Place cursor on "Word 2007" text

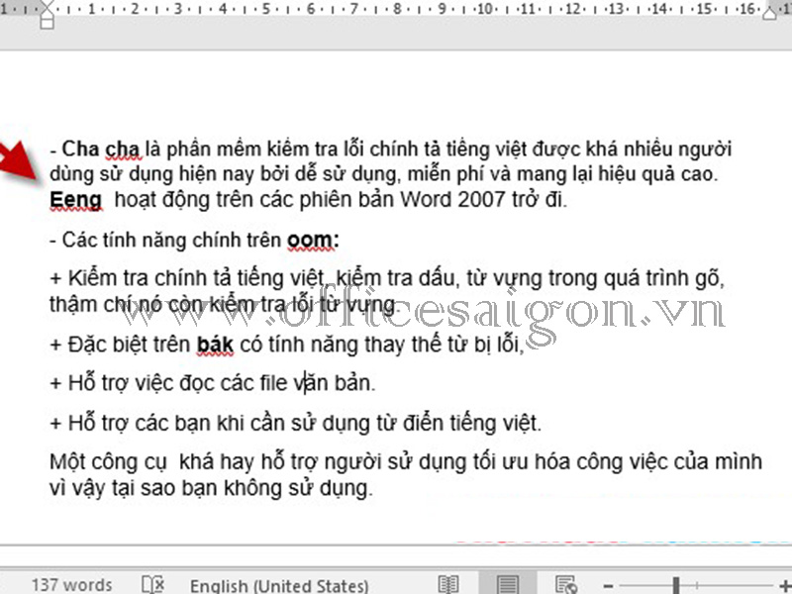[452, 200]
